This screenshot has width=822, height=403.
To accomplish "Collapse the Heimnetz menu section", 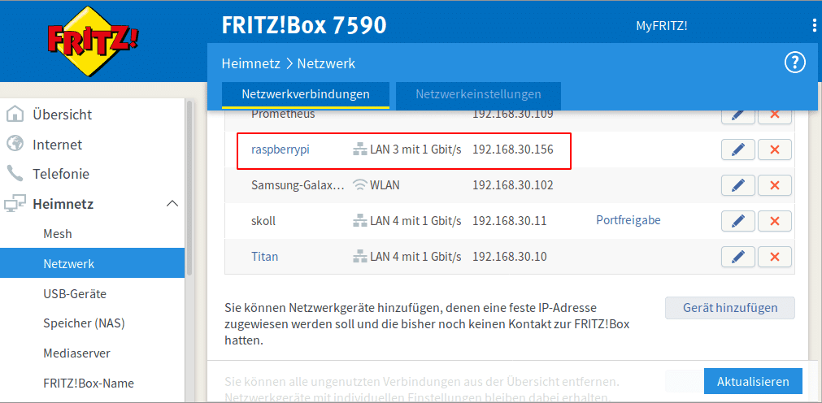I will [x=172, y=204].
